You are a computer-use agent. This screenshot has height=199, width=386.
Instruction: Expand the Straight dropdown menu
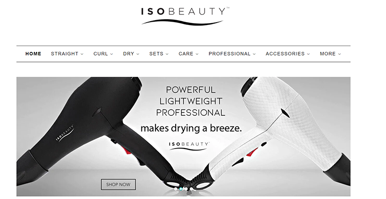[67, 54]
